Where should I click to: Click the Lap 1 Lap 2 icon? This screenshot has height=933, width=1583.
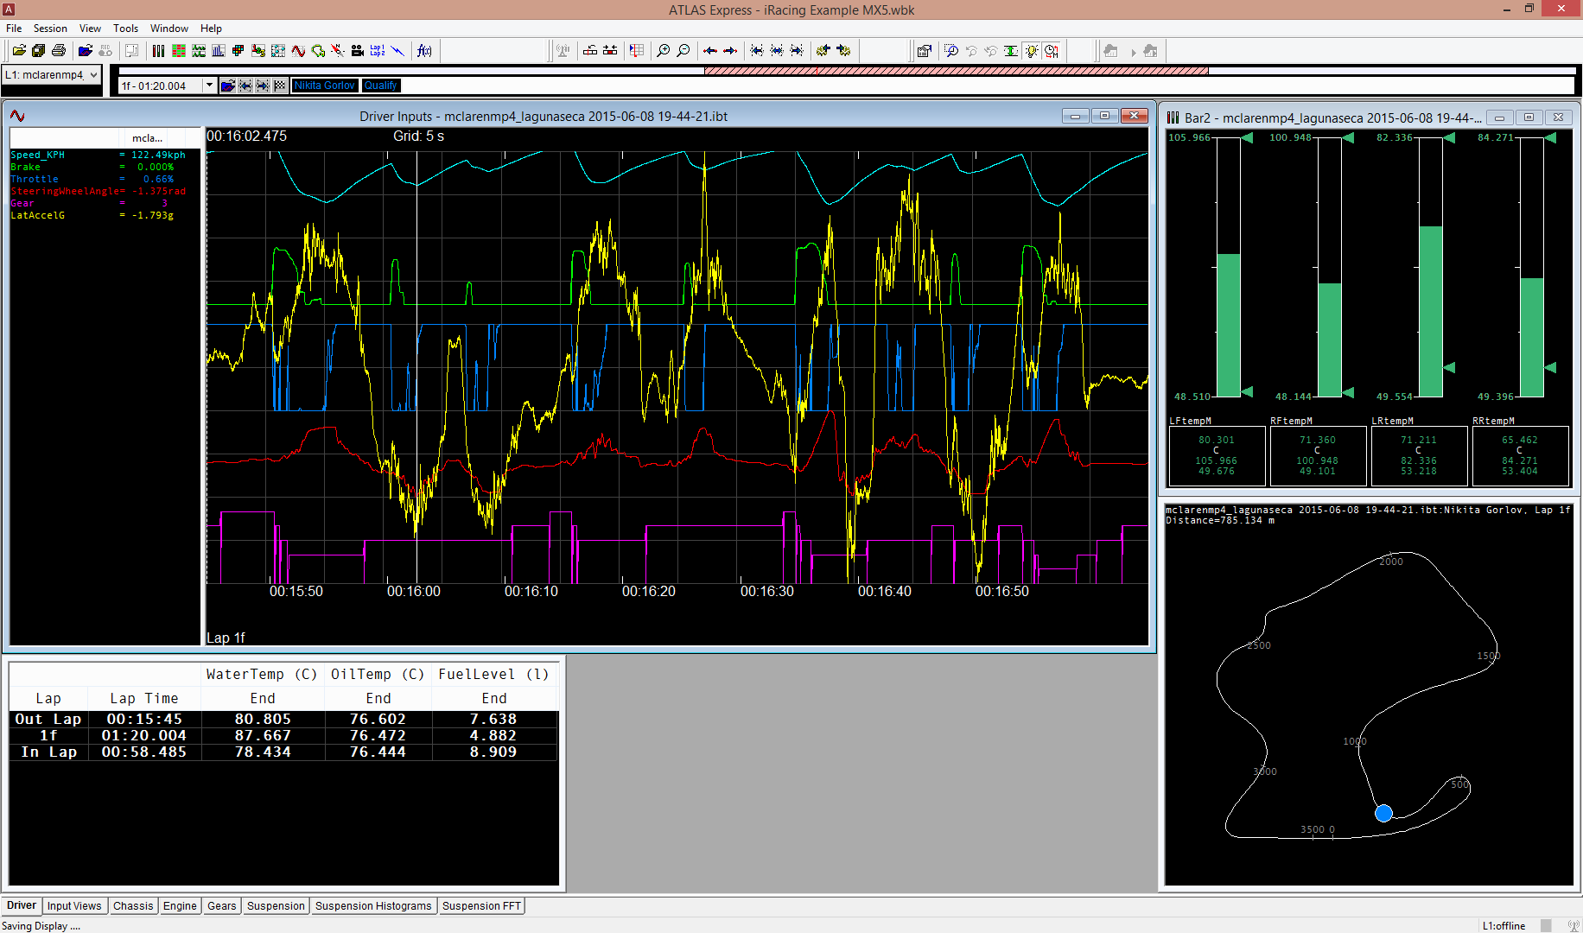click(378, 51)
